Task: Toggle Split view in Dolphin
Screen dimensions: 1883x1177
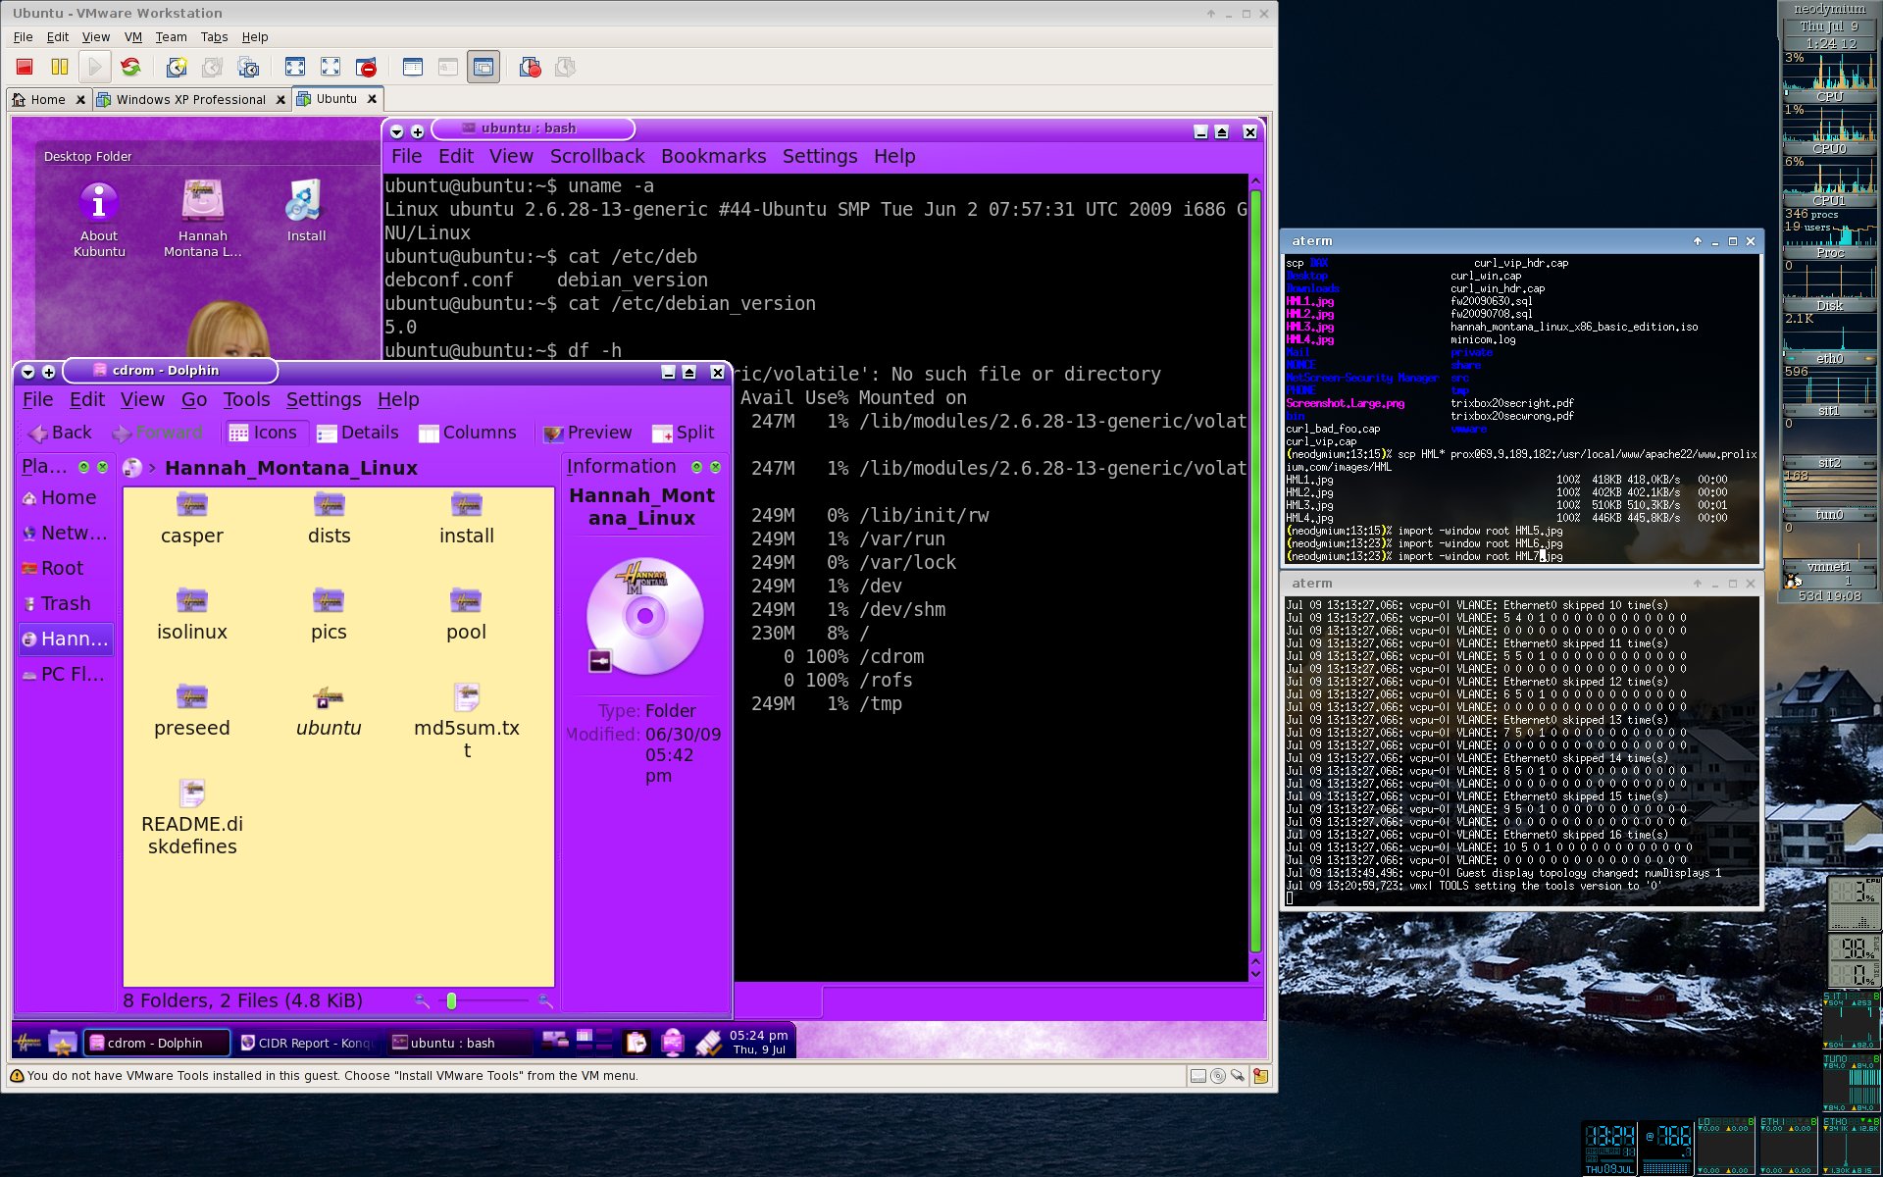Action: tap(684, 433)
